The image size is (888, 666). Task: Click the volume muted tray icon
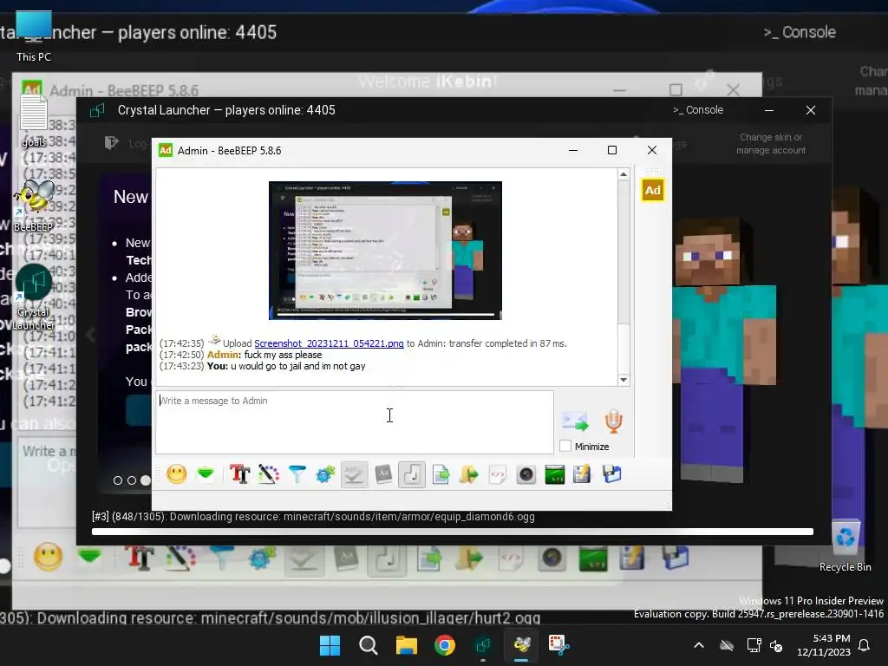point(776,645)
